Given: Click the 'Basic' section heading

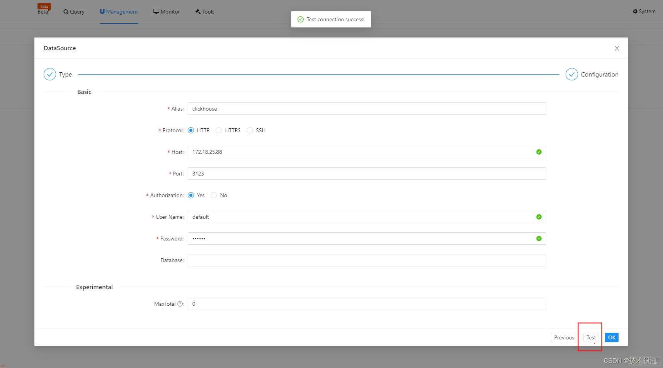Looking at the screenshot, I should coord(84,92).
